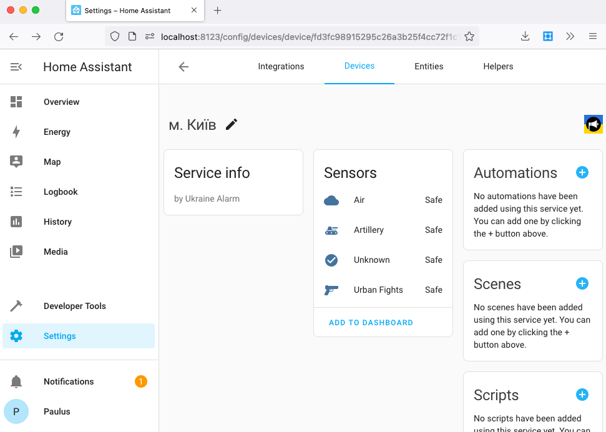Image resolution: width=606 pixels, height=432 pixels.
Task: Click the orange notification count badge
Action: [141, 381]
